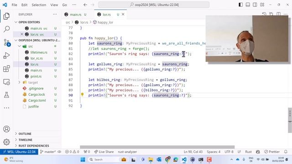Go forward with the navigation arrow
Image resolution: width=292 pixels, height=164 pixels.
(x=93, y=5)
